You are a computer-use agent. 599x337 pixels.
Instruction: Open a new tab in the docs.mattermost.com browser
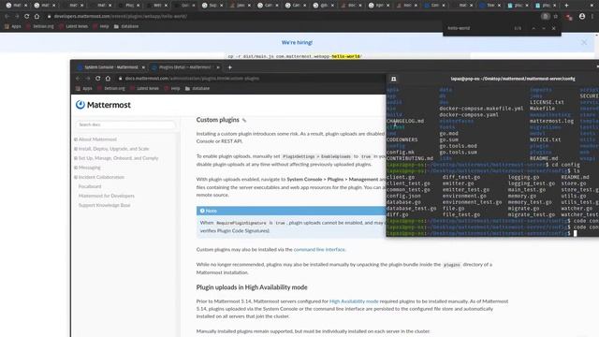pyautogui.click(x=230, y=67)
